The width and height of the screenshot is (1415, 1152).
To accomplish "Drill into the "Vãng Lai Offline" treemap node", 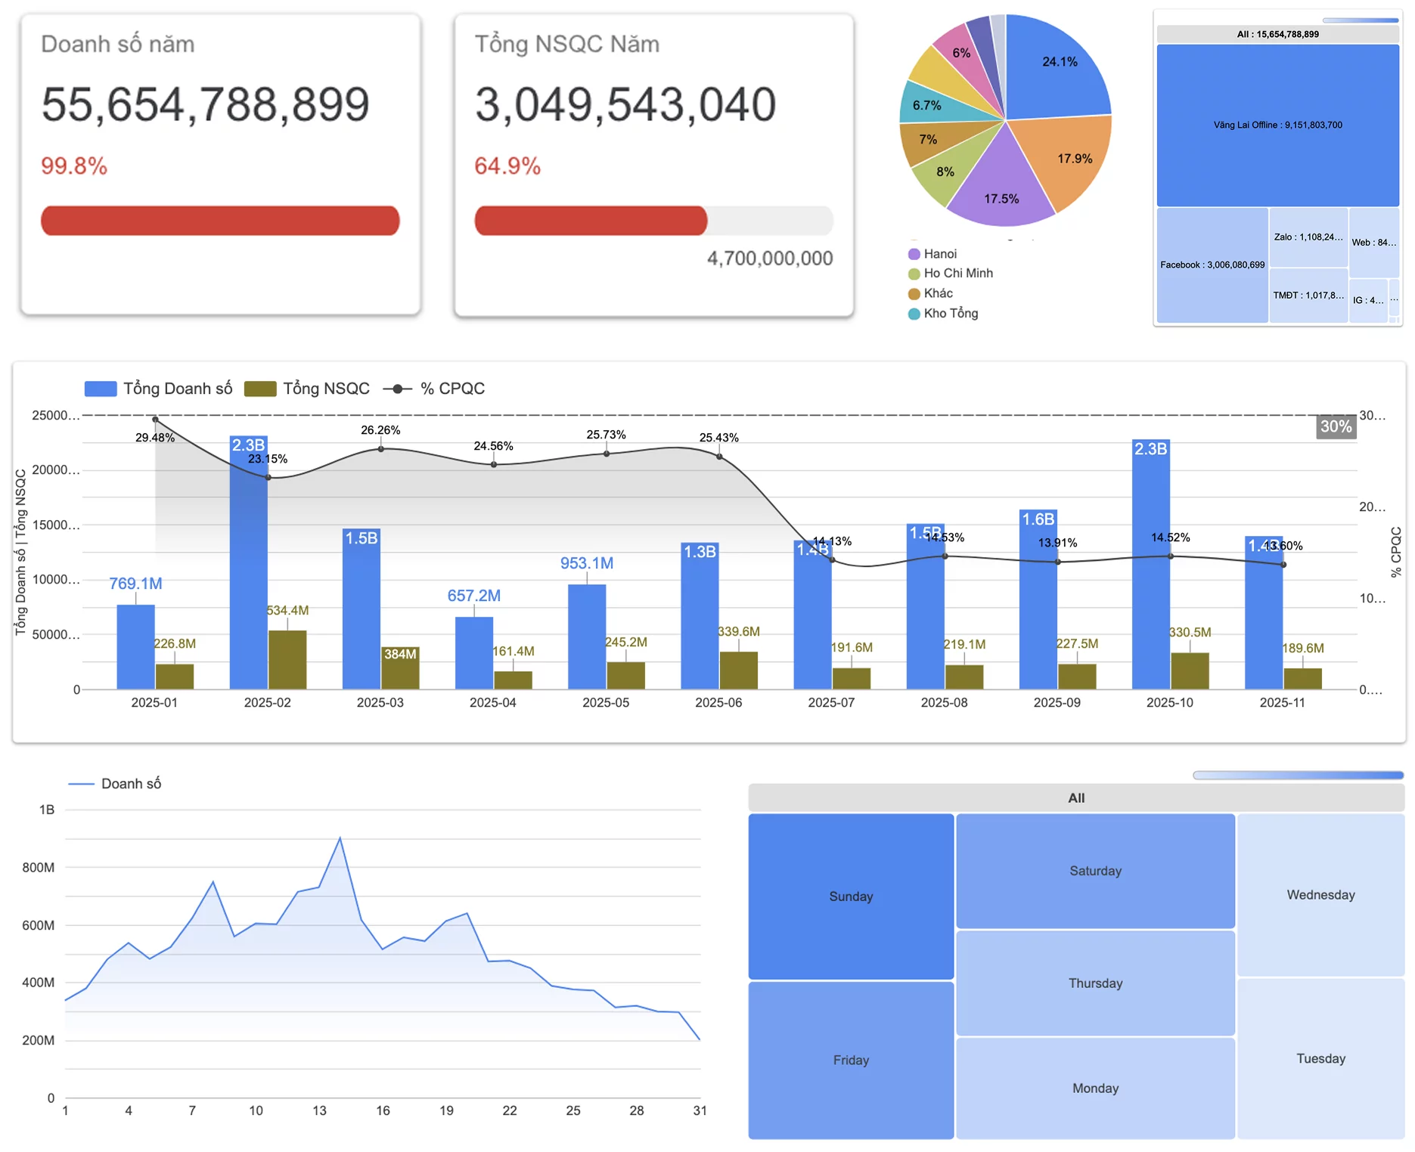I will tap(1277, 125).
